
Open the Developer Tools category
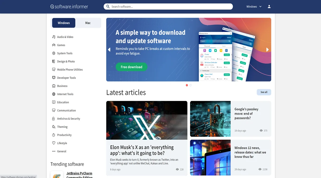point(67,78)
